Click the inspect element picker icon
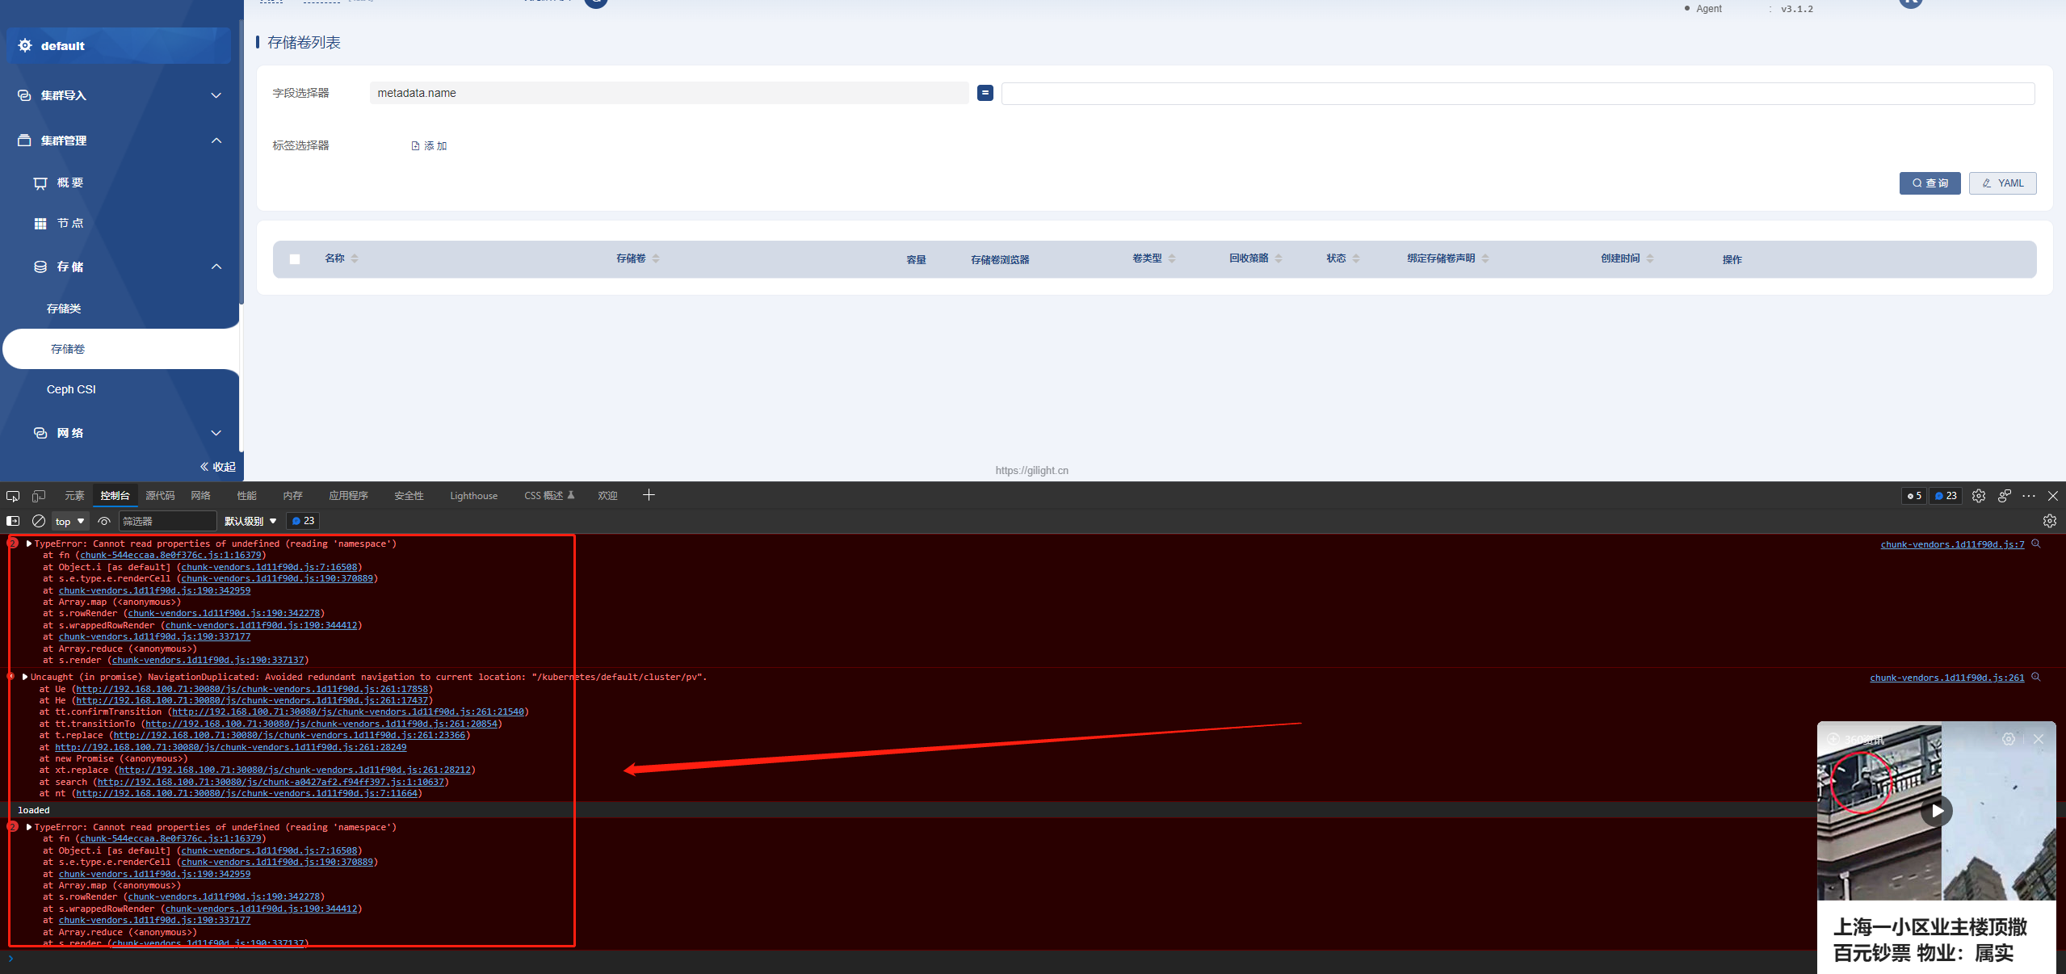The image size is (2066, 974). (13, 496)
